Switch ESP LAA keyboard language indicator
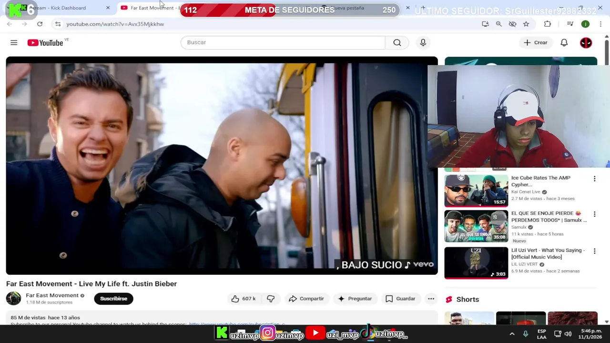610x343 pixels. [542, 334]
